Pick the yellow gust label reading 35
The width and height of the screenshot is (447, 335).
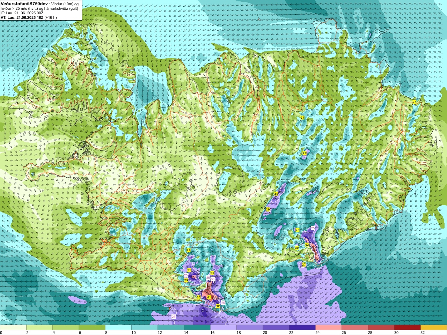click(198, 297)
